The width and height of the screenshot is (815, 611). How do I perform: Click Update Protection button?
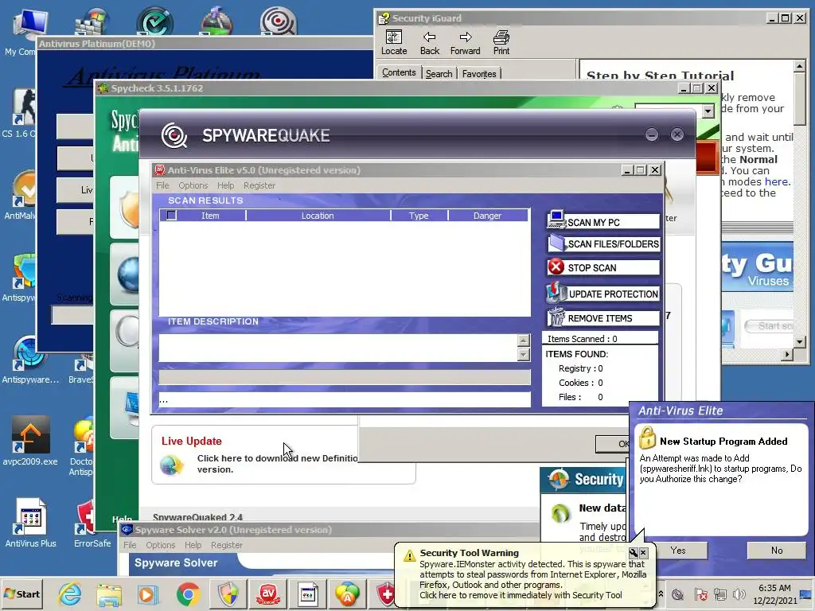click(603, 294)
